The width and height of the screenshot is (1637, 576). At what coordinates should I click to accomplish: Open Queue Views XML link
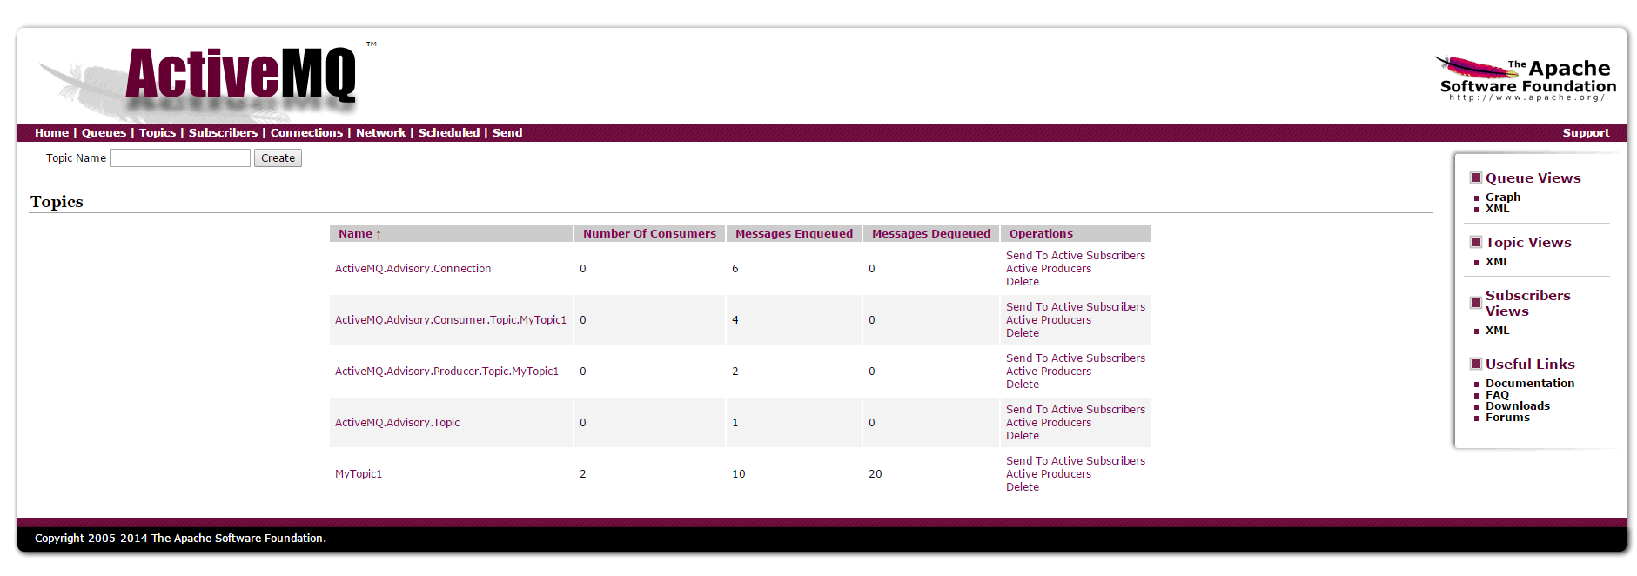[x=1497, y=209]
